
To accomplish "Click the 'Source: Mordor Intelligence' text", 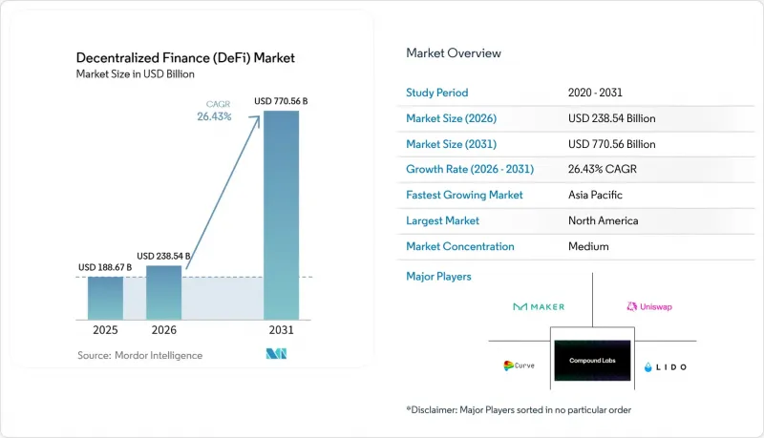I will 139,355.
